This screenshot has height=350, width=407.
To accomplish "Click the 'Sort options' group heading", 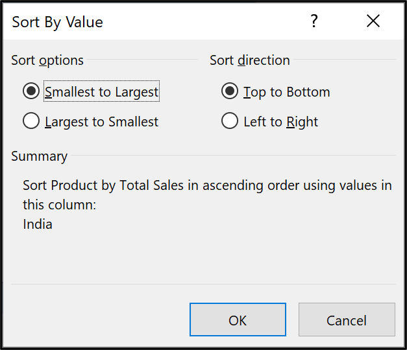I will click(x=47, y=60).
